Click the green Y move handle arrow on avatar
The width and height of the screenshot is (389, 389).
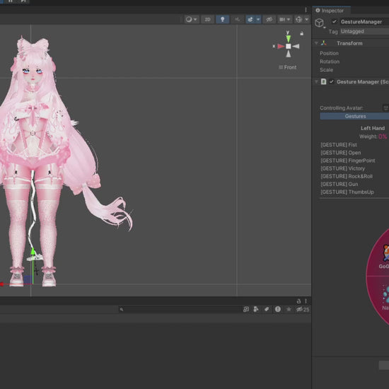(33, 252)
